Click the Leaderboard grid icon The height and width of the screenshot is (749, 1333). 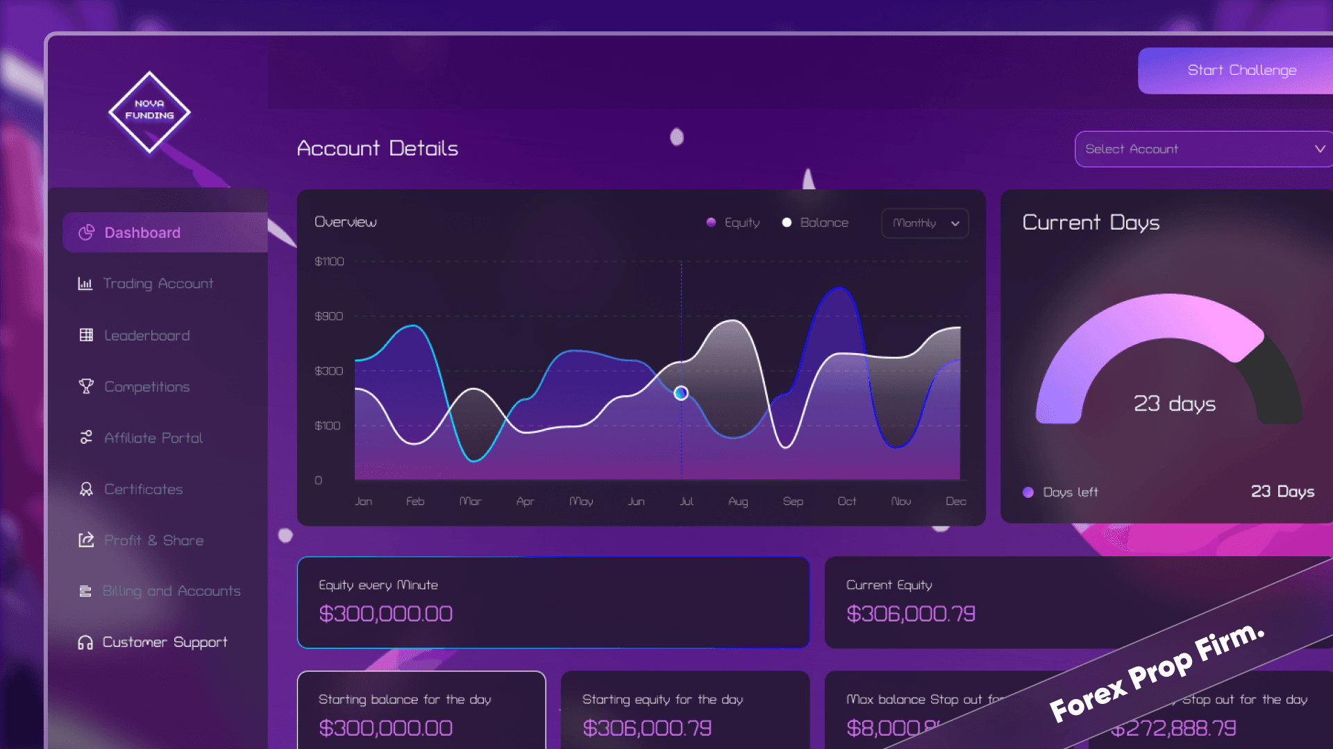pyautogui.click(x=86, y=335)
